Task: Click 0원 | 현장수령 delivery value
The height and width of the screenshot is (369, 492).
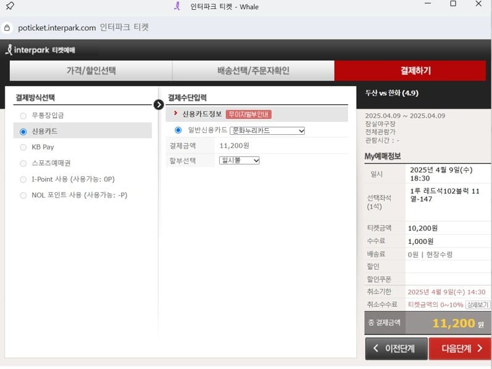Action: [x=430, y=254]
